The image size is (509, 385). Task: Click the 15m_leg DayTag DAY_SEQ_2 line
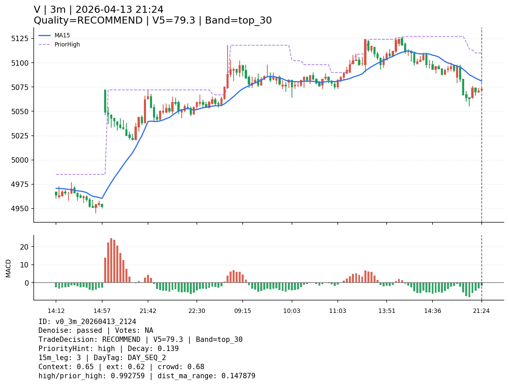tap(102, 358)
